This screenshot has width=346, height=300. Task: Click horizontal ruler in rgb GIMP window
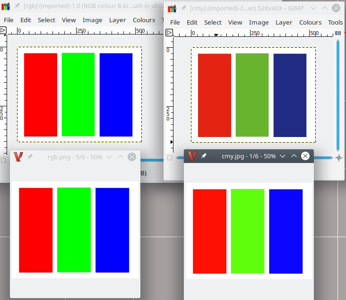[x=85, y=31]
